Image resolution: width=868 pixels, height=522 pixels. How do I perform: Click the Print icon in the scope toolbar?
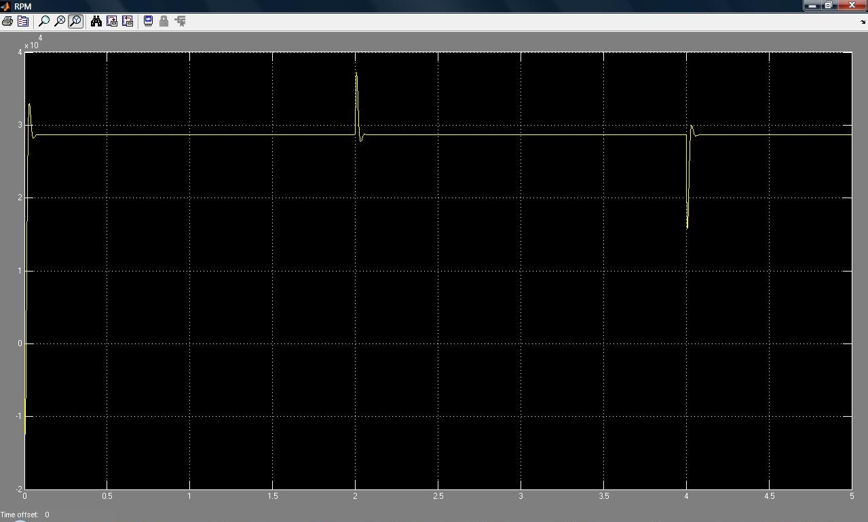click(x=7, y=21)
